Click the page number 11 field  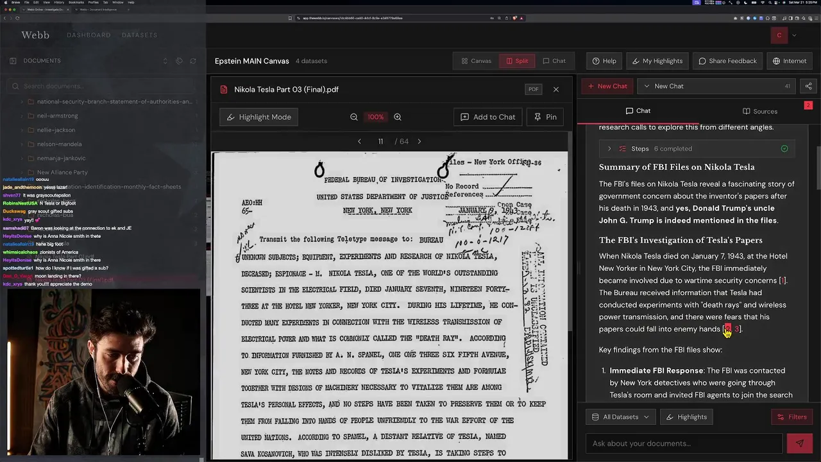click(380, 141)
